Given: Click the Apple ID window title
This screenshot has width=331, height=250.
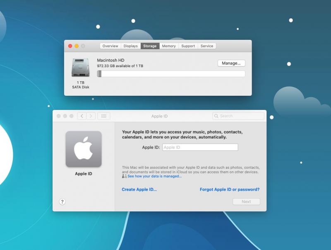Looking at the screenshot, I should 159,116.
